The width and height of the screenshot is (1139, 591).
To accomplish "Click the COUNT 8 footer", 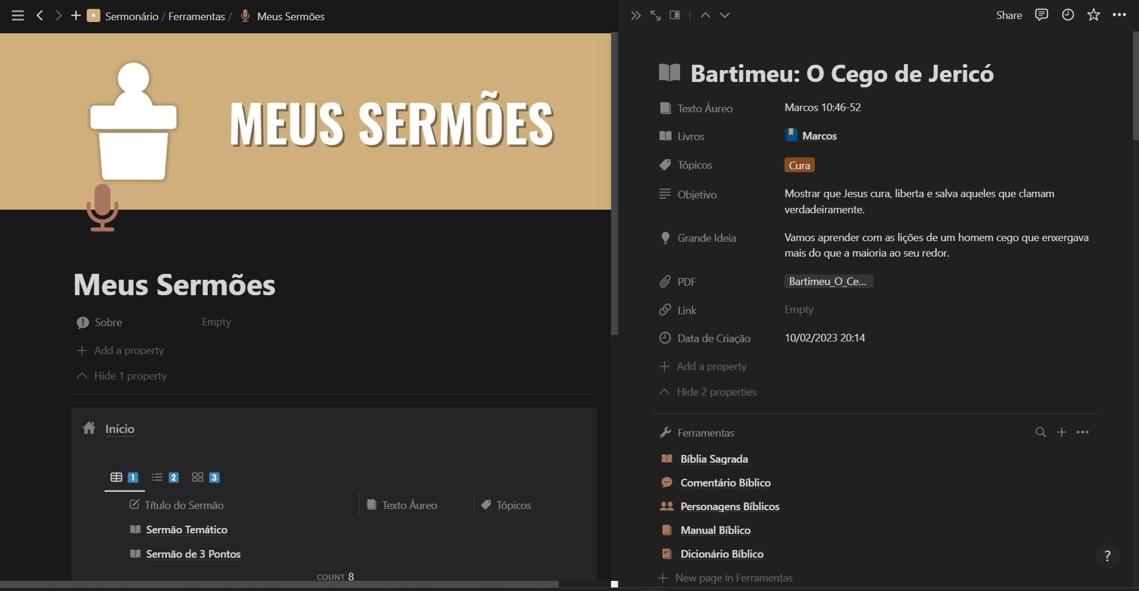I will click(336, 577).
